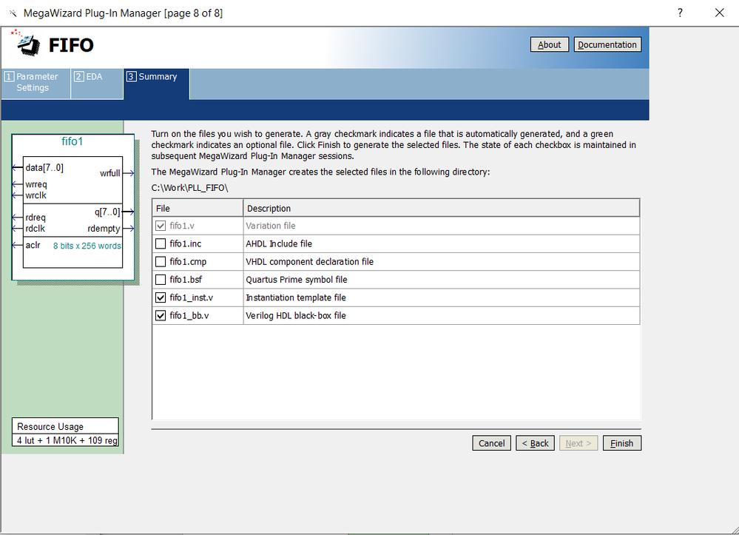Click the wrreq port label
Viewport: 739px width, 535px height.
click(x=36, y=184)
